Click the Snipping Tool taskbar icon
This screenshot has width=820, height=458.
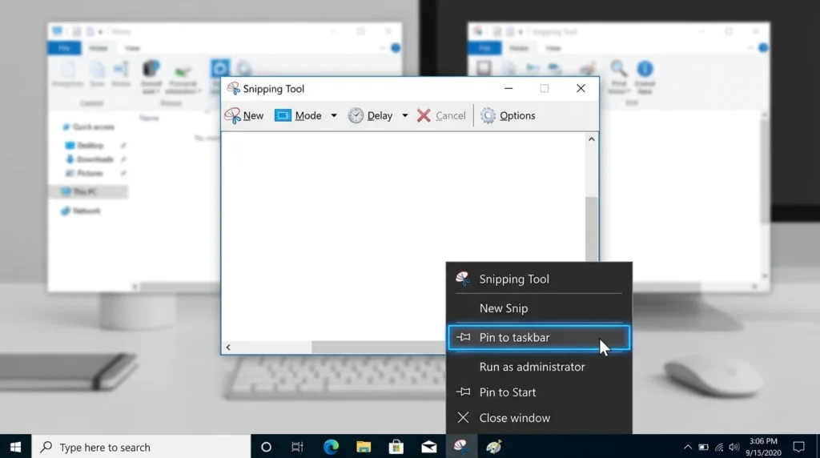click(x=461, y=447)
